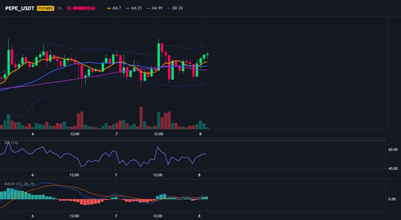
Task: Click the 7 date label under price chart
Action: [x=117, y=134]
